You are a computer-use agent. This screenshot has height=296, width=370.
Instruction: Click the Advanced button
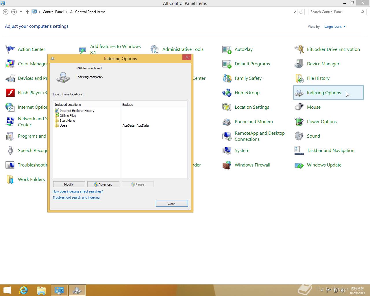click(x=103, y=184)
